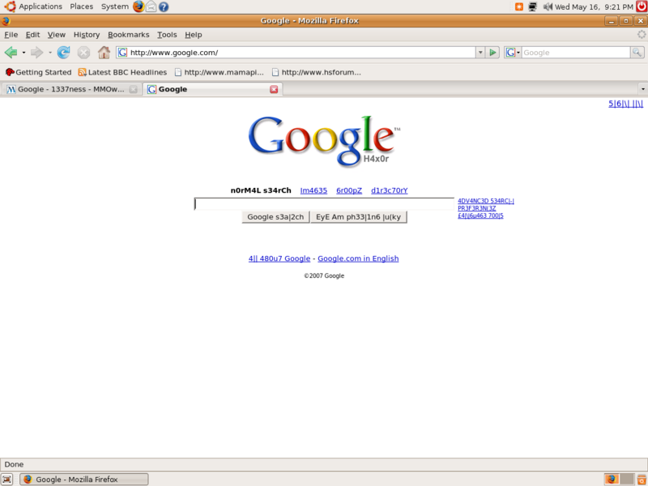
Task: Click the 5|6|\| ||\| sign-in link
Action: 625,104
